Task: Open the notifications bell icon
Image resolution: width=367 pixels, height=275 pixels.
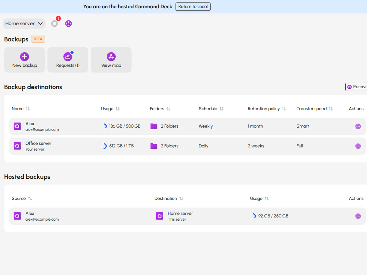Action: click(x=54, y=24)
